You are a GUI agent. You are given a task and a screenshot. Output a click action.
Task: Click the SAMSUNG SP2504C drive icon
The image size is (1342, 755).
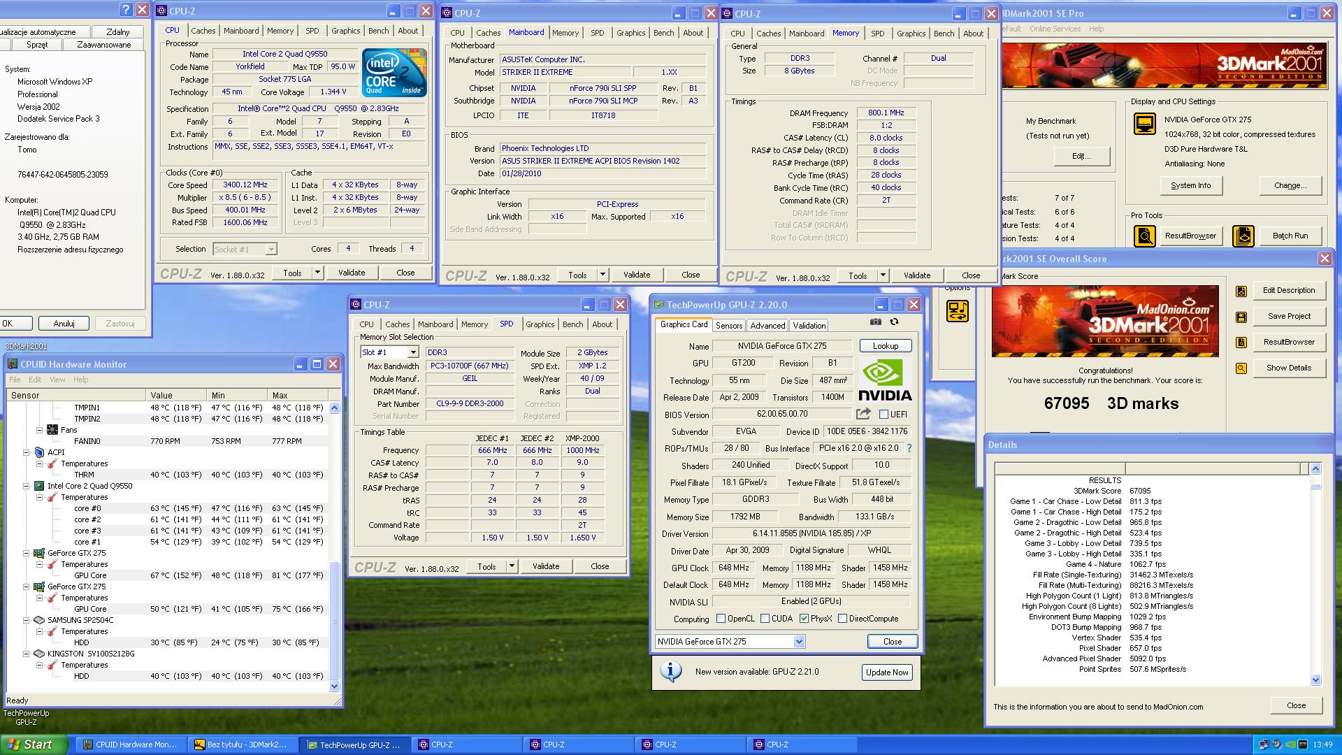point(40,620)
